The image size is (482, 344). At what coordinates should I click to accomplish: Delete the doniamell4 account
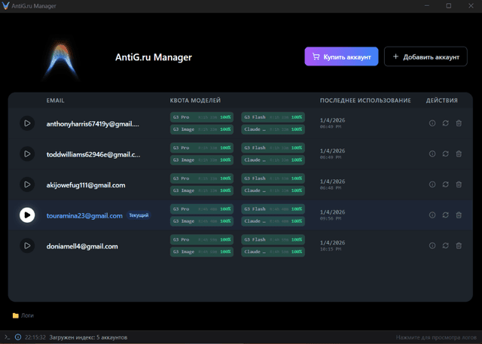[x=459, y=245]
